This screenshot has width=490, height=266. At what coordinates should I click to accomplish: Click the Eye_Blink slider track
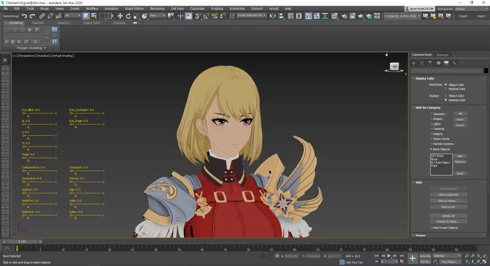pos(40,113)
